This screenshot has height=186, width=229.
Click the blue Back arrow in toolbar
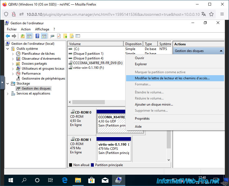coord(8,36)
